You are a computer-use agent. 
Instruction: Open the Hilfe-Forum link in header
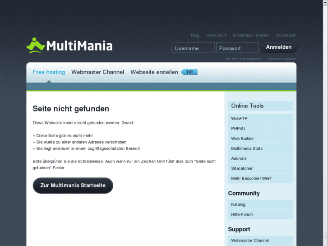(216, 35)
